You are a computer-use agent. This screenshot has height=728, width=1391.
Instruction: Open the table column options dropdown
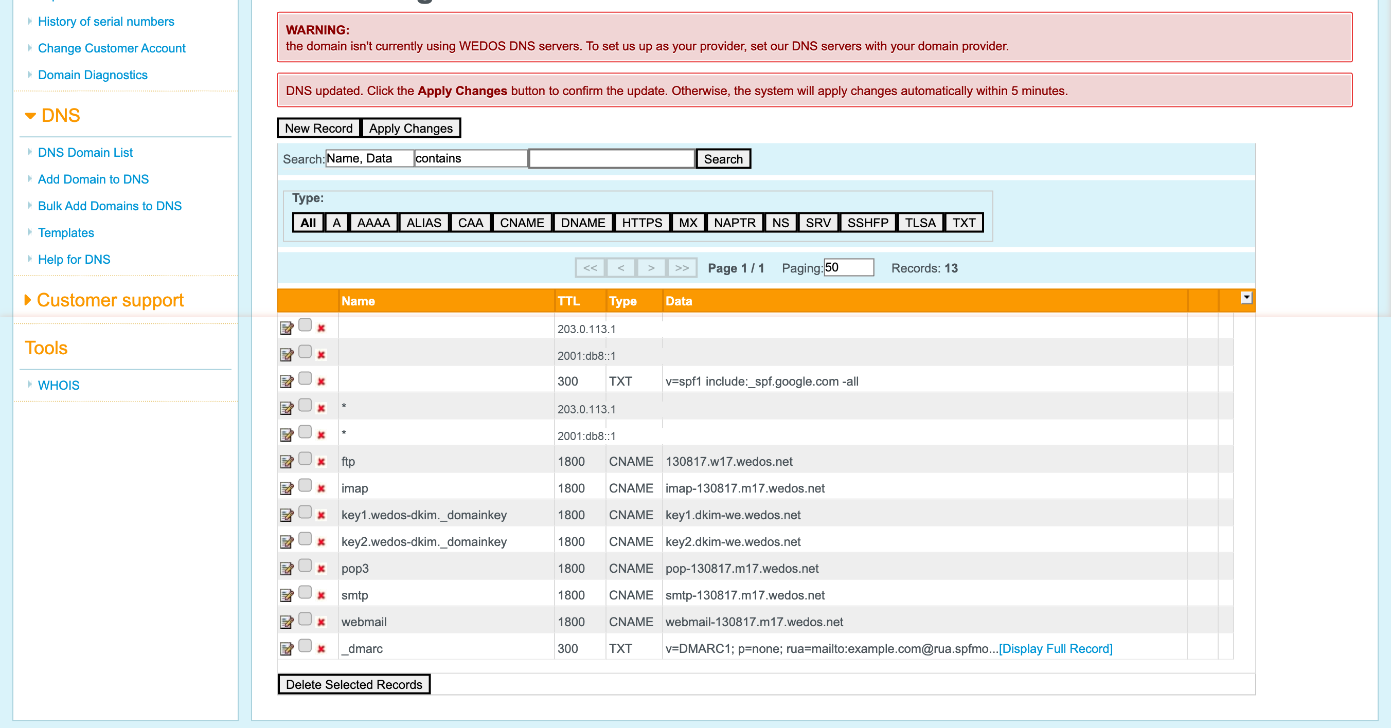pyautogui.click(x=1246, y=297)
